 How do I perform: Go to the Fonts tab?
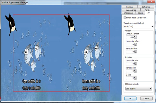pyautogui.click(x=147, y=10)
